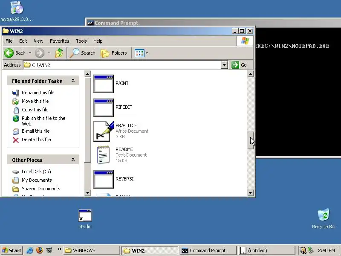Click the Copy this file icon
This screenshot has width=341, height=256.
click(x=16, y=110)
